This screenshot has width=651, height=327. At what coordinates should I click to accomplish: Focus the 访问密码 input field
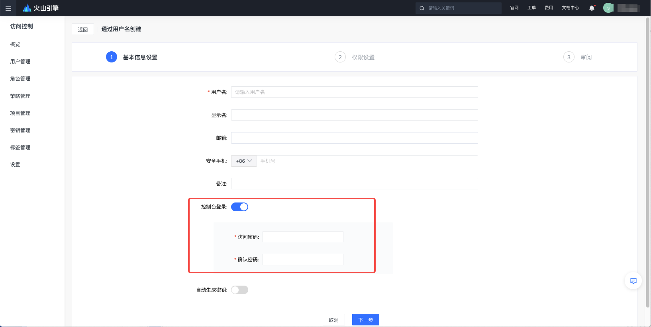pos(303,237)
